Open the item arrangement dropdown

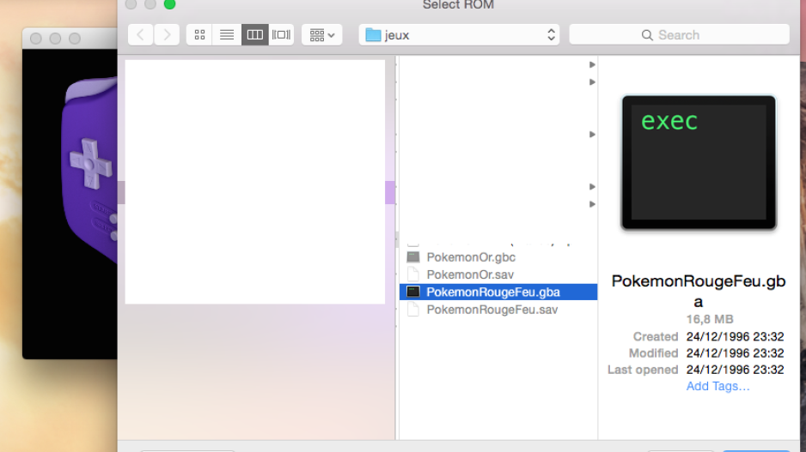point(321,35)
